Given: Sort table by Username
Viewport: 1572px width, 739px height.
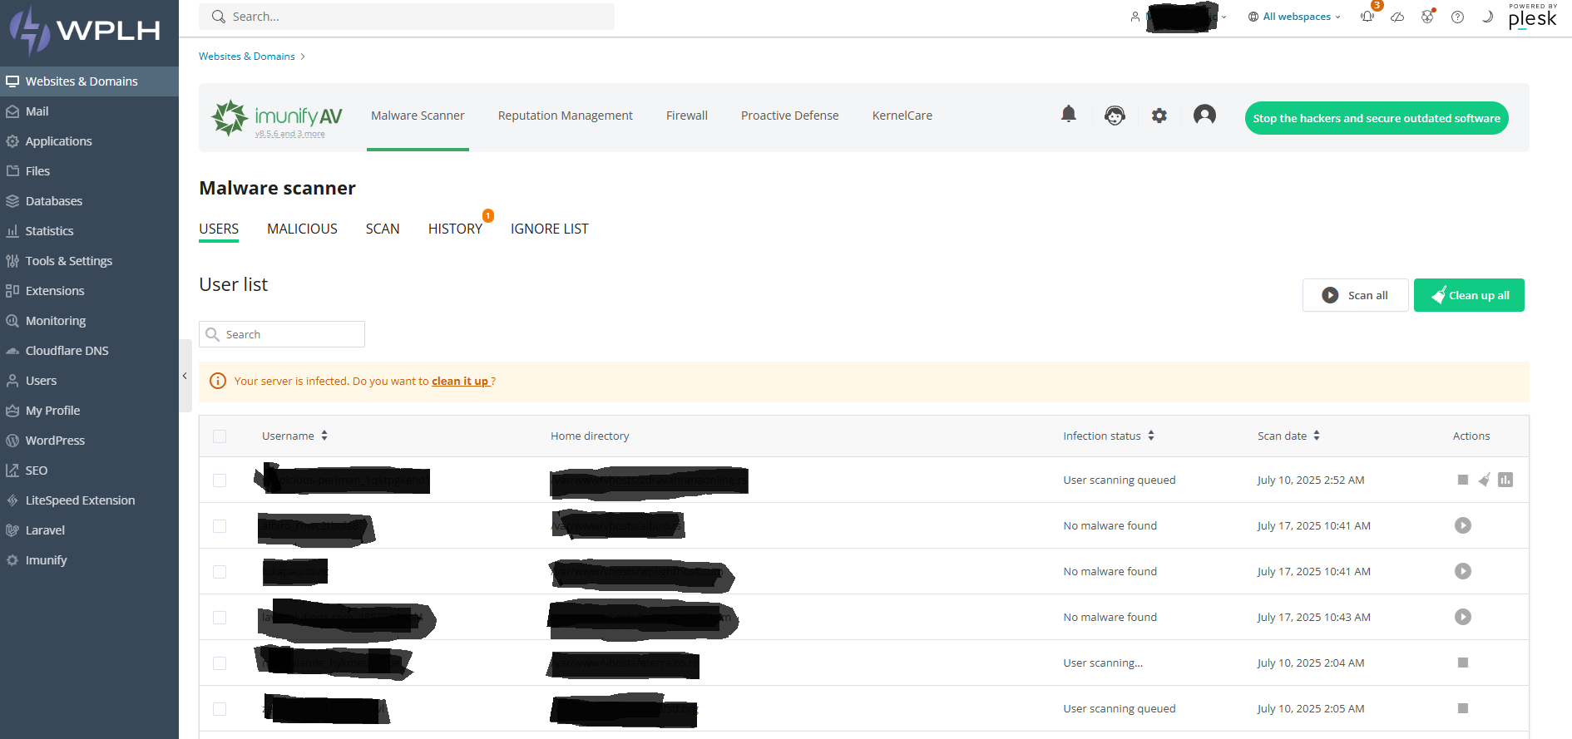Looking at the screenshot, I should 294,436.
